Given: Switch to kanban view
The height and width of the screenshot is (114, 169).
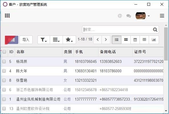Looking at the screenshot, I should (126, 40).
